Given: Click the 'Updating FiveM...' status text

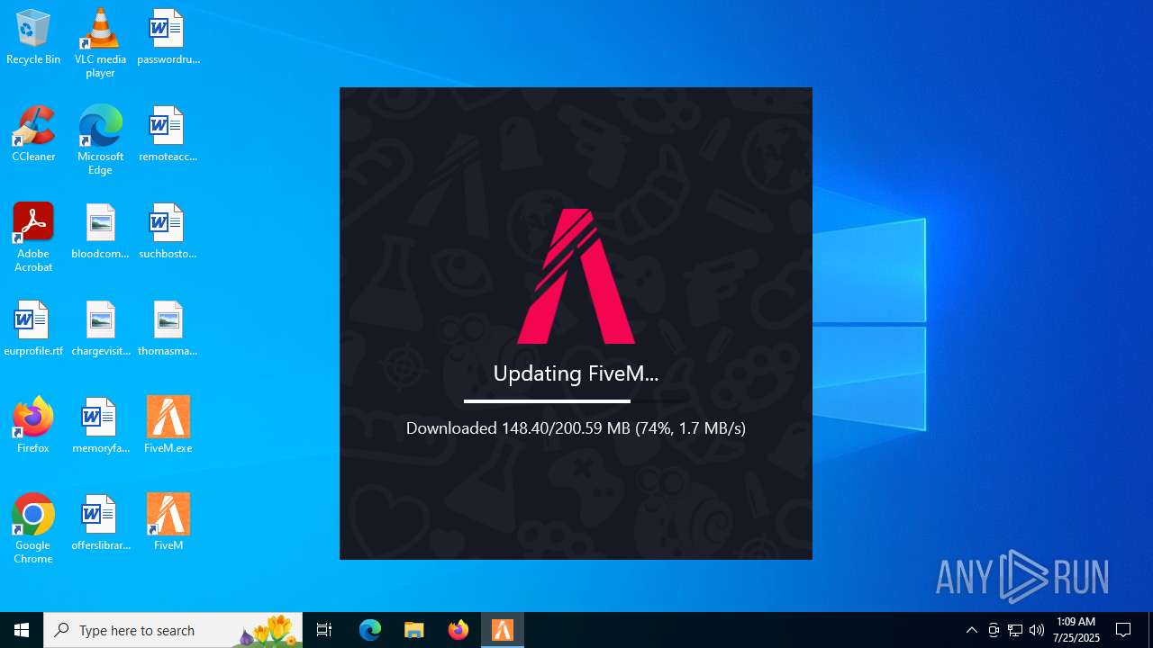Looking at the screenshot, I should click(x=576, y=373).
